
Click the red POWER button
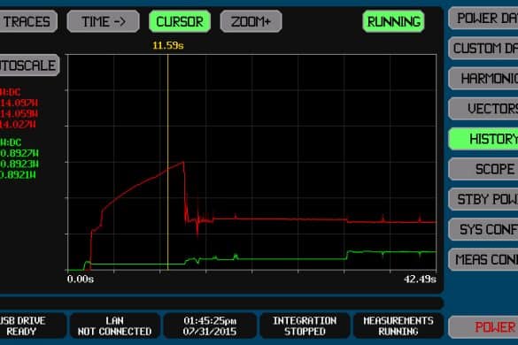483,327
